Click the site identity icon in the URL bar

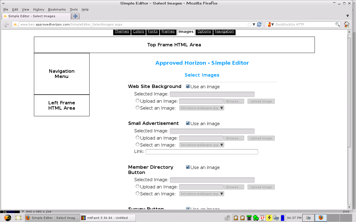(x=15, y=24)
